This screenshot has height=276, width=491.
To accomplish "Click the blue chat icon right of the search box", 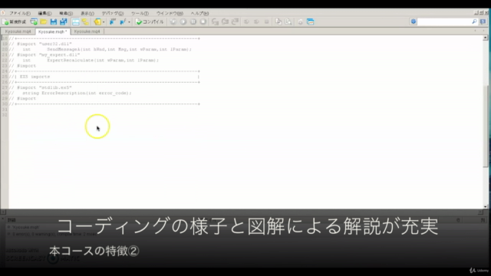I will pyautogui.click(x=483, y=21).
